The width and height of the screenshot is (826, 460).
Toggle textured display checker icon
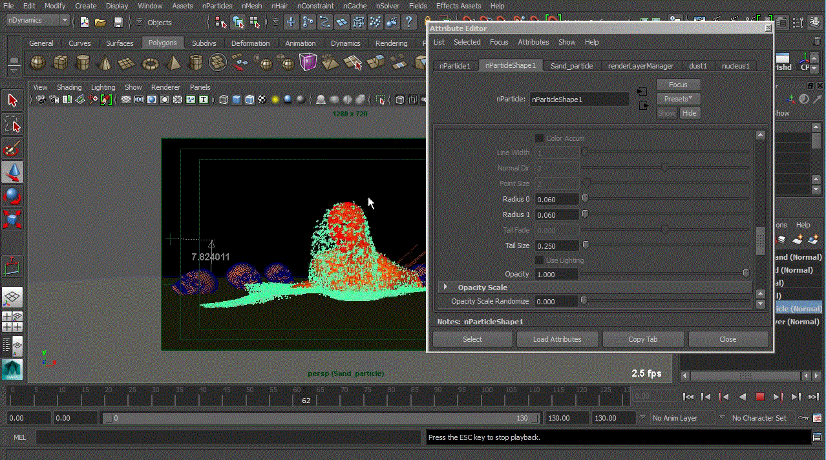[x=262, y=99]
